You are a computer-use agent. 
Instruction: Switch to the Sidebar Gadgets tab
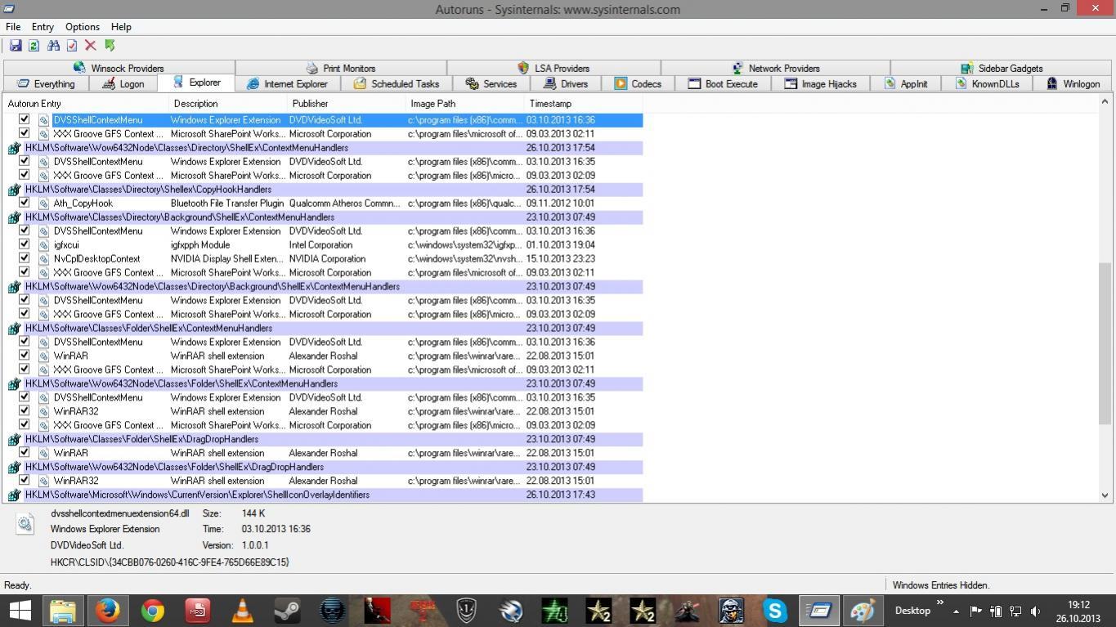(x=1002, y=68)
